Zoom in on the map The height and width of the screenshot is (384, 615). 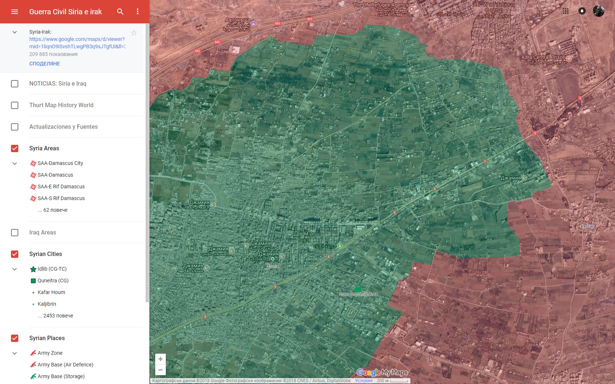pyautogui.click(x=160, y=359)
